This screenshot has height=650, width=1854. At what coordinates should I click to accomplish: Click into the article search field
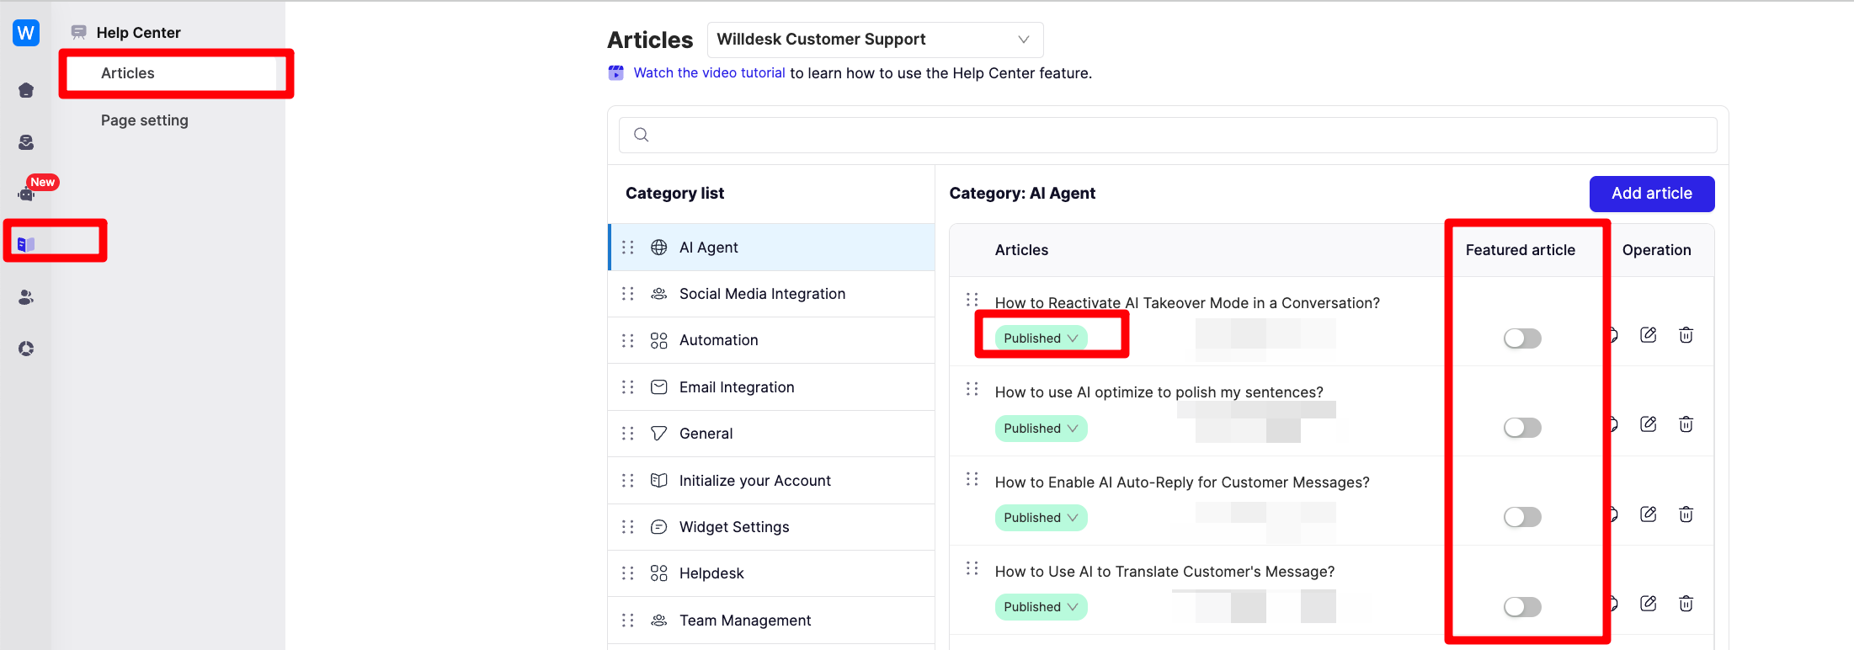click(x=1168, y=135)
